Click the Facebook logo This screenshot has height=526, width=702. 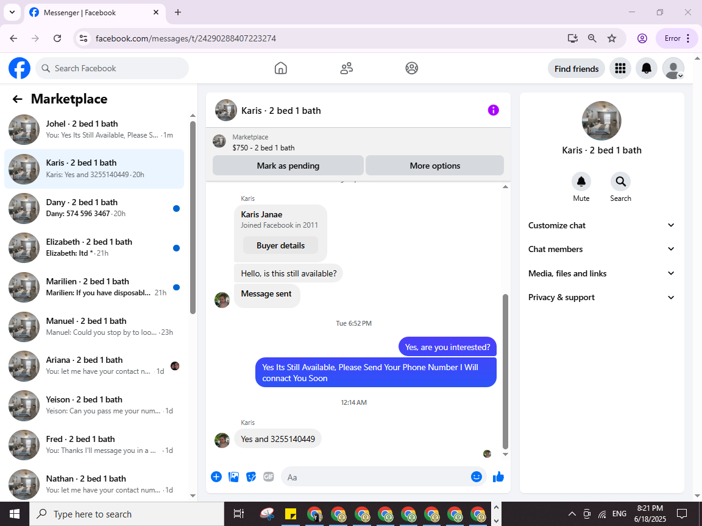point(19,68)
